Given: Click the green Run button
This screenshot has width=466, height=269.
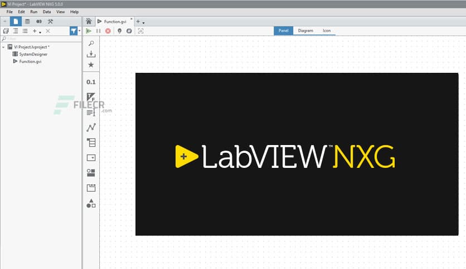Looking at the screenshot, I should coord(89,31).
